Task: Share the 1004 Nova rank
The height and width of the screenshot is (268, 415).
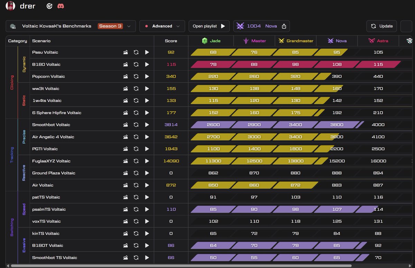Action: 284,26
